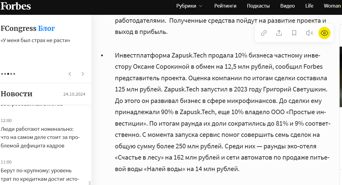Viewport: 342px width, 185px height.
Task: Open the Новости section heading
Action: tap(17, 94)
